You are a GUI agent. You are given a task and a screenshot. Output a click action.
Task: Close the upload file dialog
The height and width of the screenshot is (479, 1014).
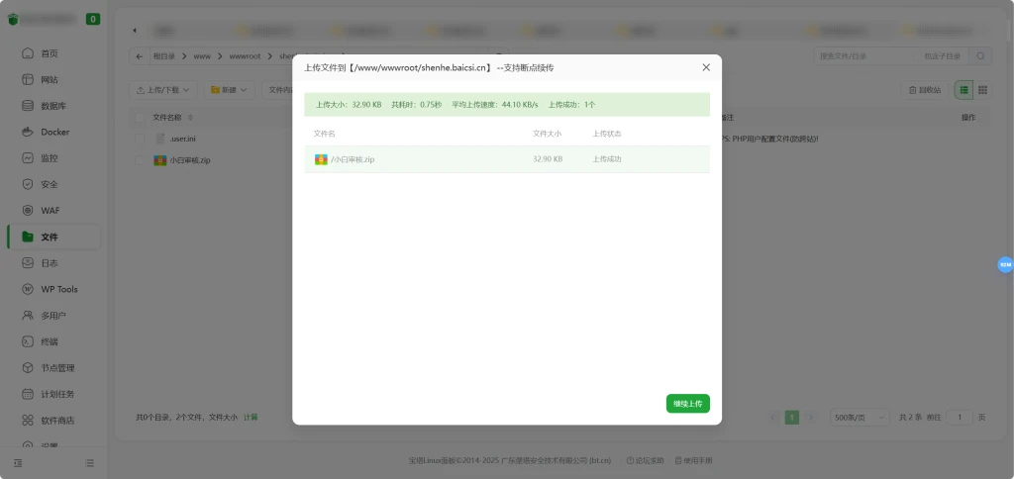click(x=706, y=67)
